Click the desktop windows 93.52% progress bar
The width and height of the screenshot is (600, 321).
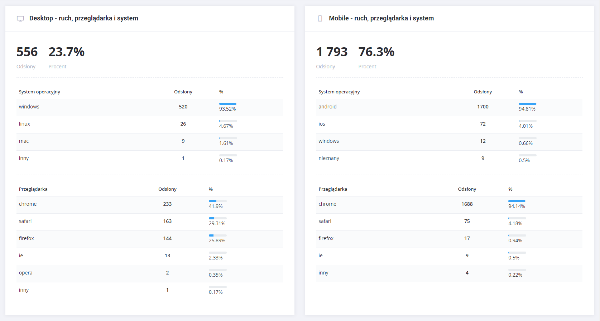click(x=228, y=104)
